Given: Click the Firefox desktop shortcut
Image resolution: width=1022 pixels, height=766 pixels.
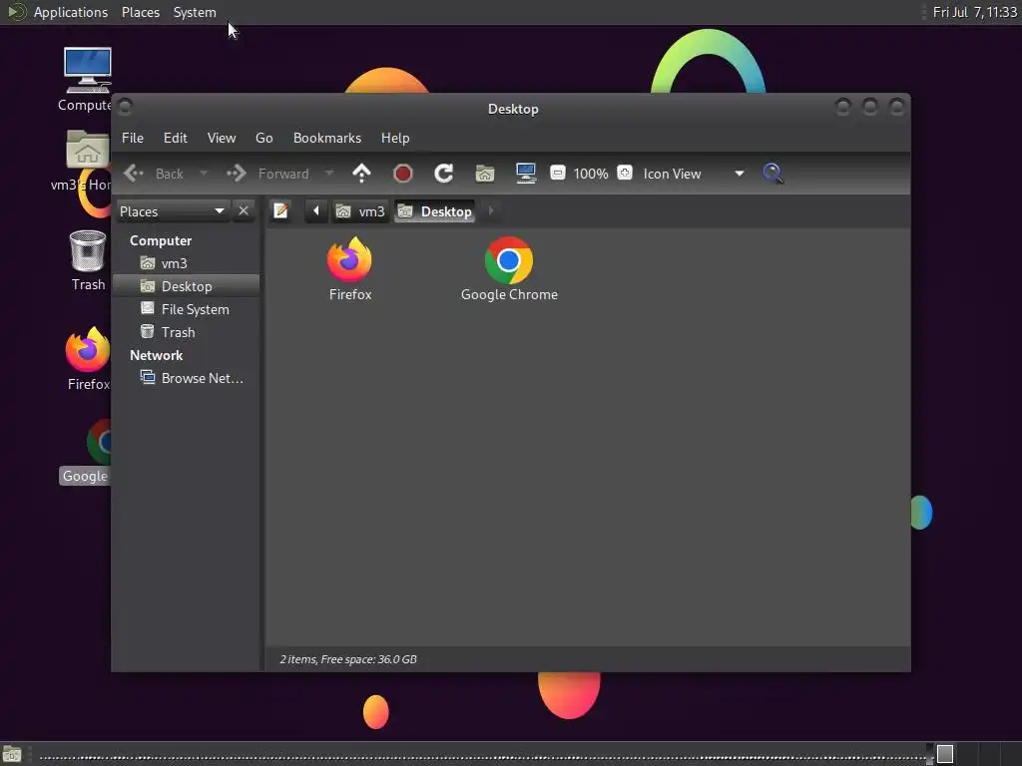Looking at the screenshot, I should pyautogui.click(x=88, y=359).
